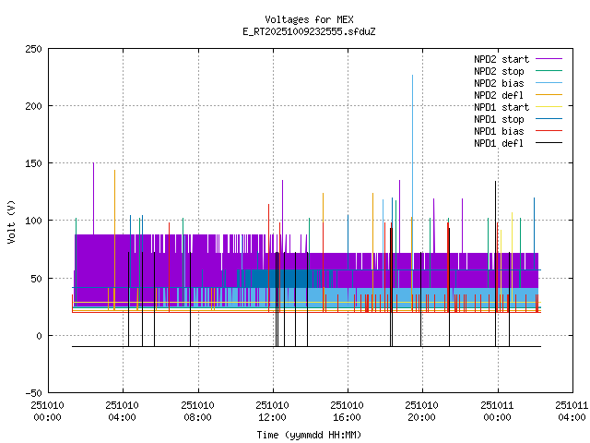Image resolution: width=590 pixels, height=443 pixels.
Task: Click the "Voltages for MEX" chart title
Action: tap(309, 19)
